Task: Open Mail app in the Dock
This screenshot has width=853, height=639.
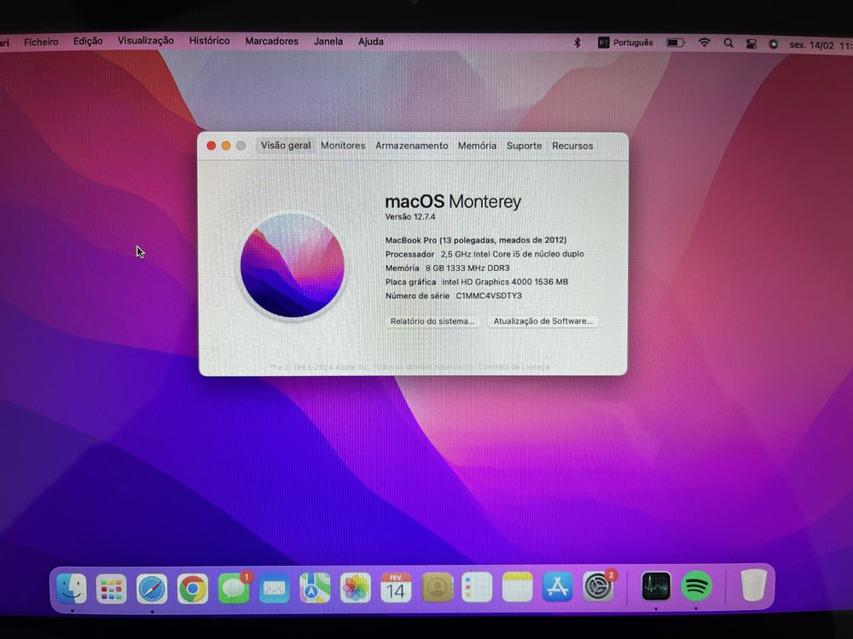Action: [x=274, y=589]
